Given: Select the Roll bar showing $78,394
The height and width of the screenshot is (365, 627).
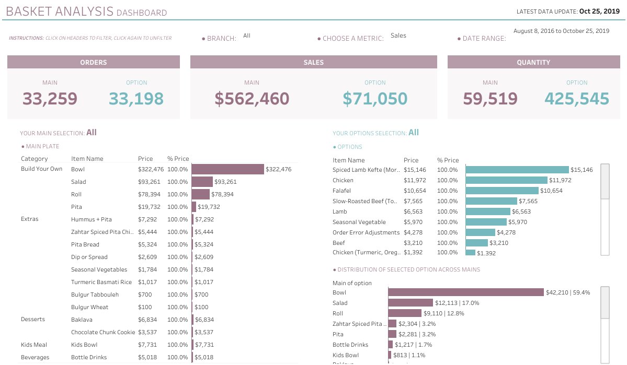Looking at the screenshot, I should tap(200, 194).
